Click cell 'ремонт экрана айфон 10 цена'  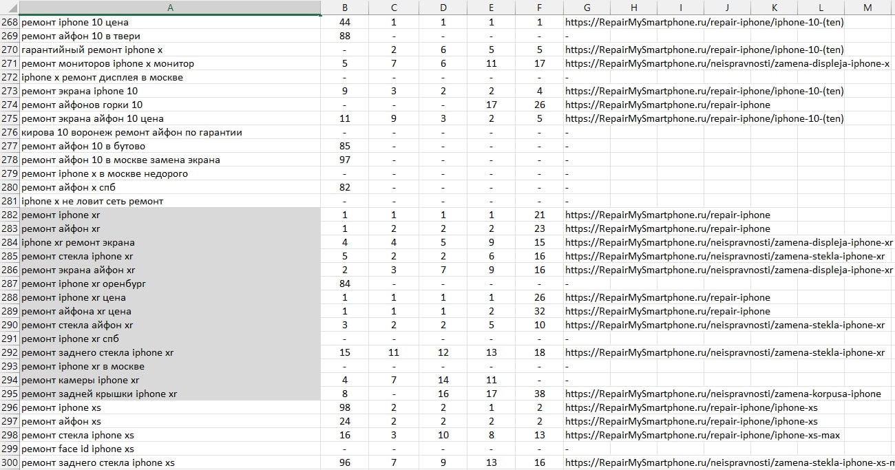pyautogui.click(x=170, y=118)
